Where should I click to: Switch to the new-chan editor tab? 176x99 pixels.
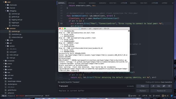click(144, 3)
